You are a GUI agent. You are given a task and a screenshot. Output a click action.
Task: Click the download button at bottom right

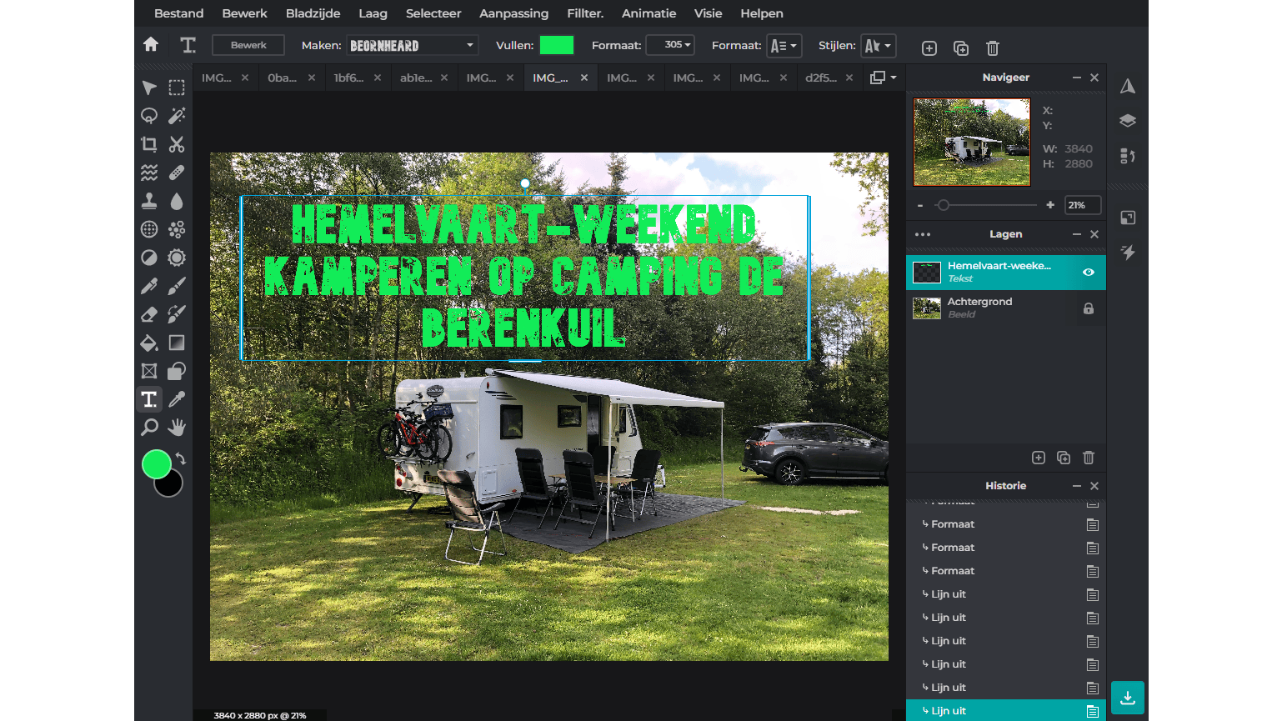1127,698
